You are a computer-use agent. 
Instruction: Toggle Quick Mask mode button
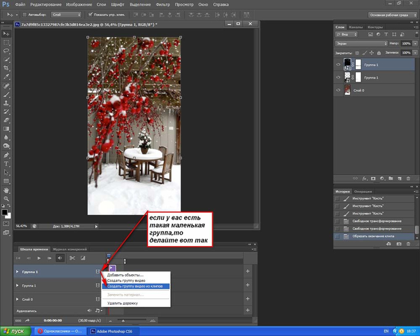coord(6,224)
